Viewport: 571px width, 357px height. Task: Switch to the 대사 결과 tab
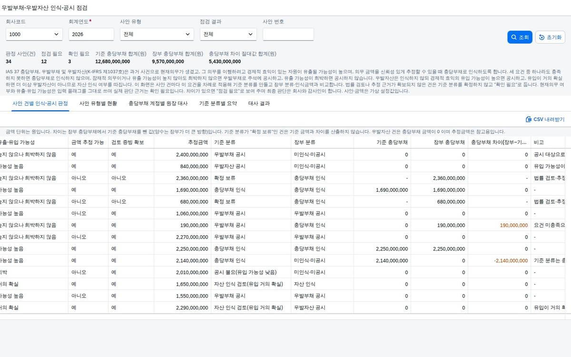click(x=259, y=103)
